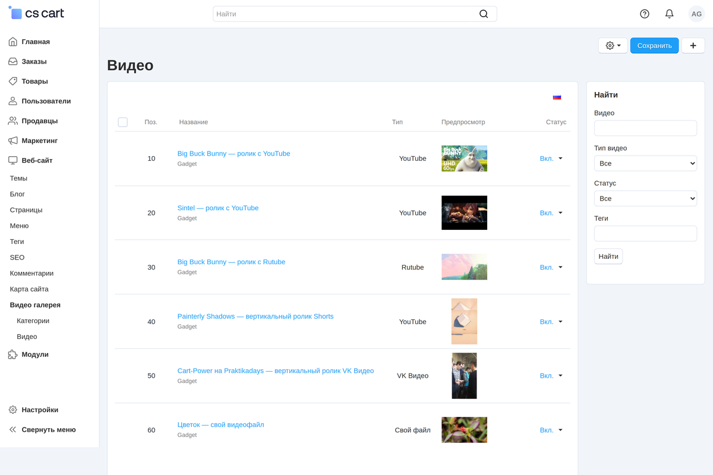
Task: Open Painterly Shadows video link
Action: (x=255, y=316)
